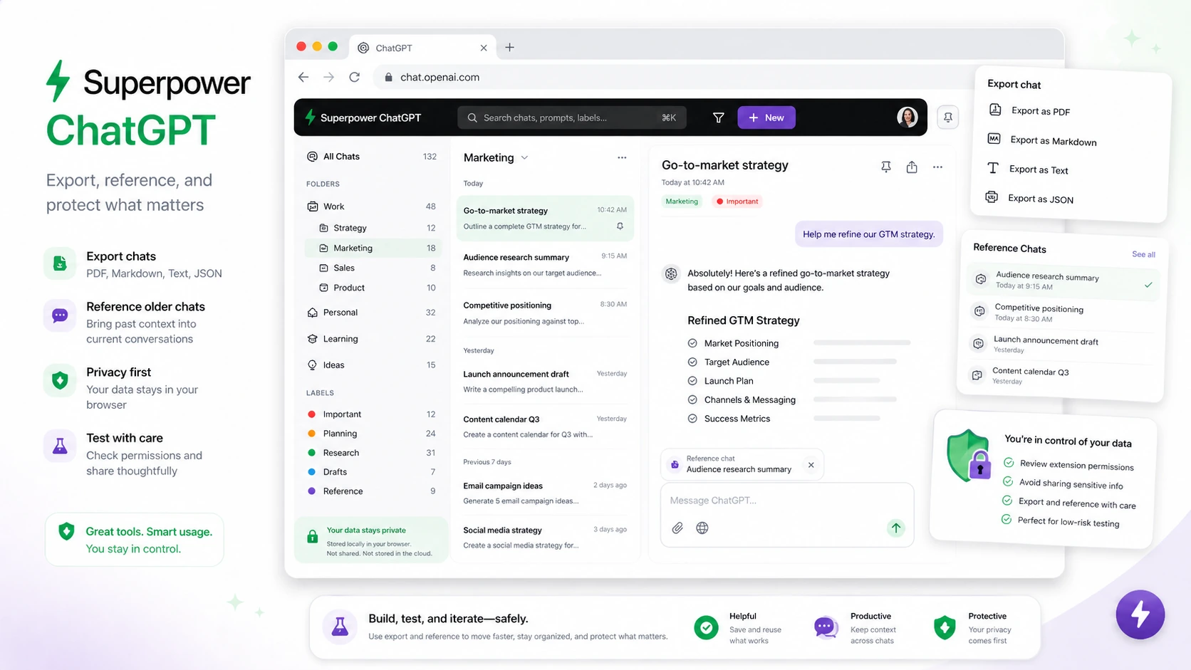The width and height of the screenshot is (1191, 670).
Task: Open the Personal folder
Action: point(372,313)
